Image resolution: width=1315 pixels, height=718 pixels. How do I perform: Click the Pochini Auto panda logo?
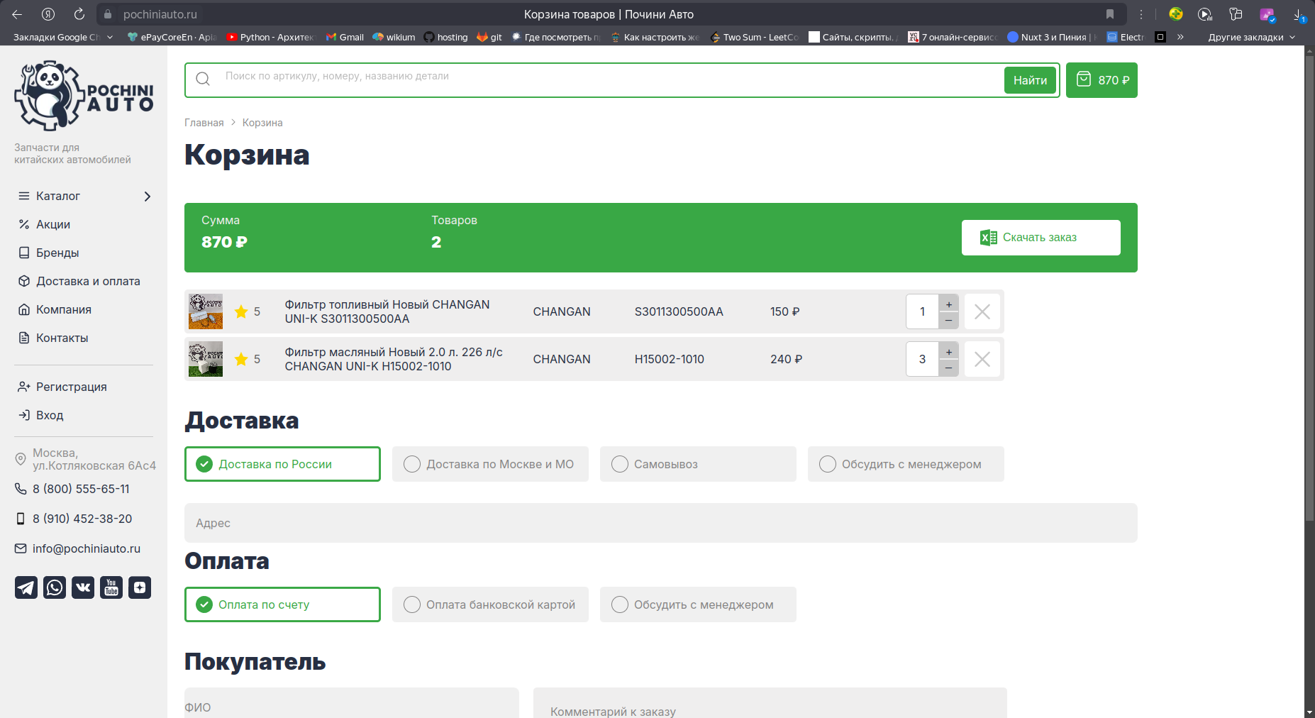pyautogui.click(x=84, y=96)
